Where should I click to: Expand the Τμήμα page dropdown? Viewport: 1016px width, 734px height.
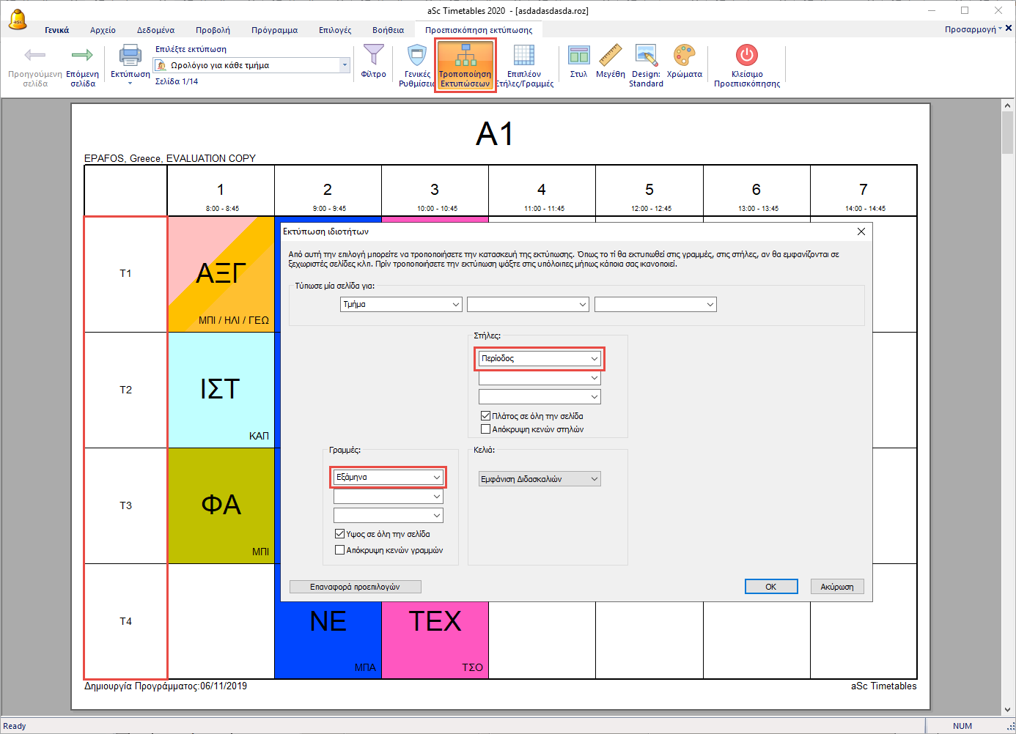click(402, 305)
